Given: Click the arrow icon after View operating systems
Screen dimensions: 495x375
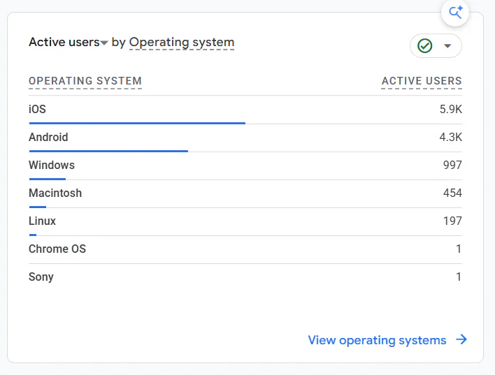Looking at the screenshot, I should coord(461,339).
